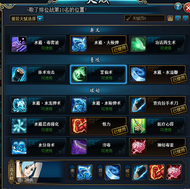Click the blue arrow beside 推荐天赋选择

pos(40,19)
